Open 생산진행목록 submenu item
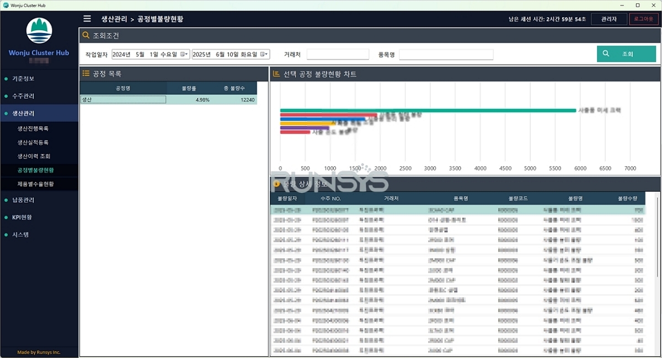This screenshot has width=662, height=358. (33, 128)
